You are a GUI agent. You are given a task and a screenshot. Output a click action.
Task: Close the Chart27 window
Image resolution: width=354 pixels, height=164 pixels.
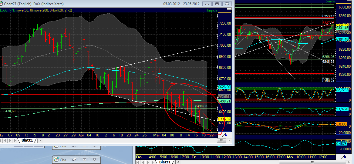coord(227,4)
